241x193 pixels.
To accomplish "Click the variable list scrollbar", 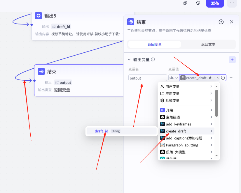I will pyautogui.click(x=216, y=103).
